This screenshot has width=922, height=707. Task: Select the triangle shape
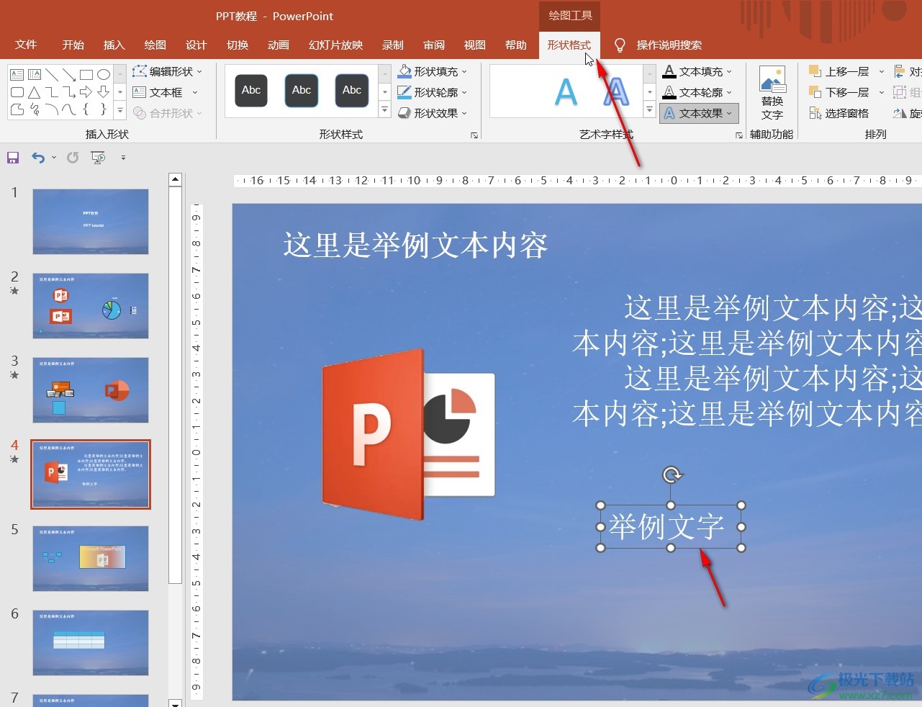pos(35,92)
